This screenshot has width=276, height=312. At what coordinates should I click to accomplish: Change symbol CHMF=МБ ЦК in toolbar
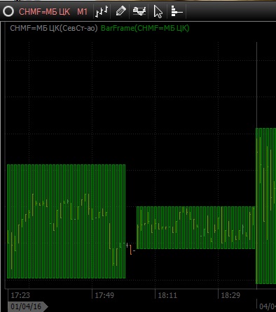[44, 12]
